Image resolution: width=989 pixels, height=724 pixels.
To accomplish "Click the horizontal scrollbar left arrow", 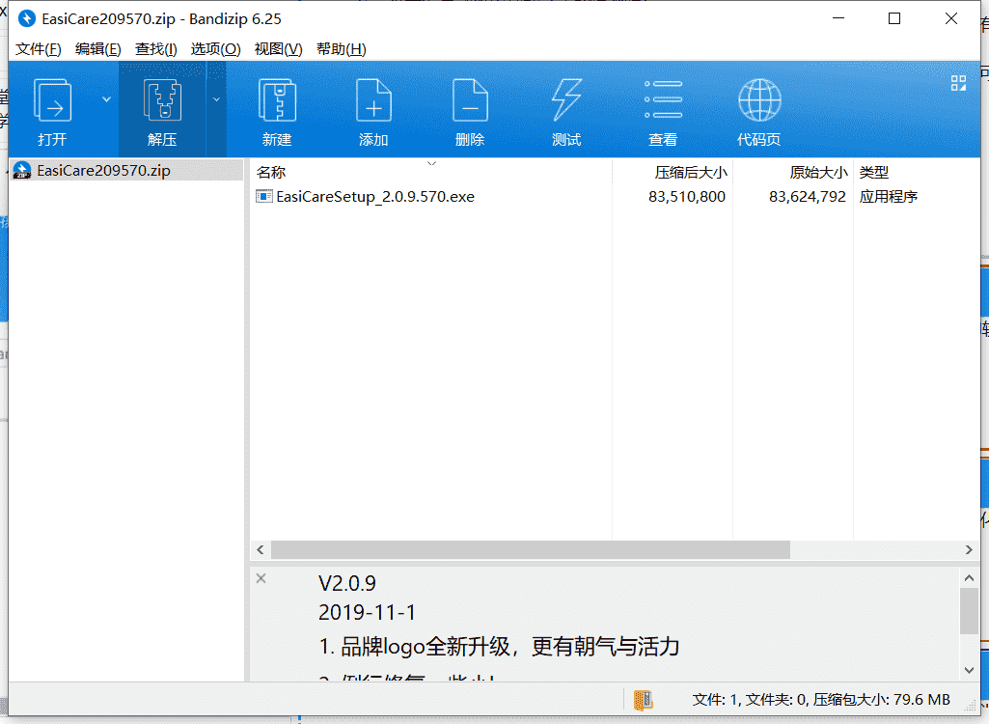I will point(261,550).
